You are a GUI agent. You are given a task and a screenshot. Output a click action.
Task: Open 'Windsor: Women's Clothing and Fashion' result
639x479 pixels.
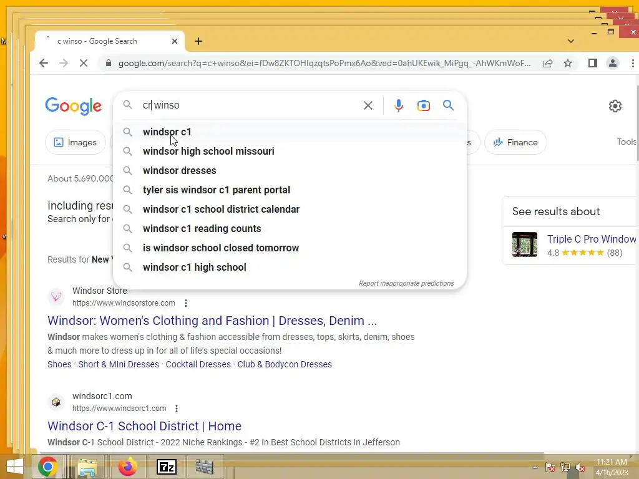212,321
